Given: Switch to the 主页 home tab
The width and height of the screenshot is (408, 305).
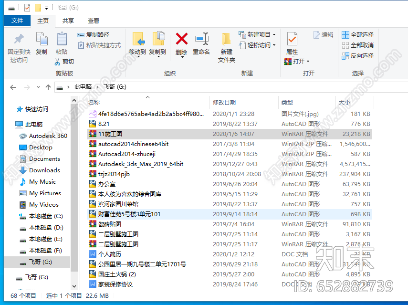Looking at the screenshot, I should click(x=43, y=21).
